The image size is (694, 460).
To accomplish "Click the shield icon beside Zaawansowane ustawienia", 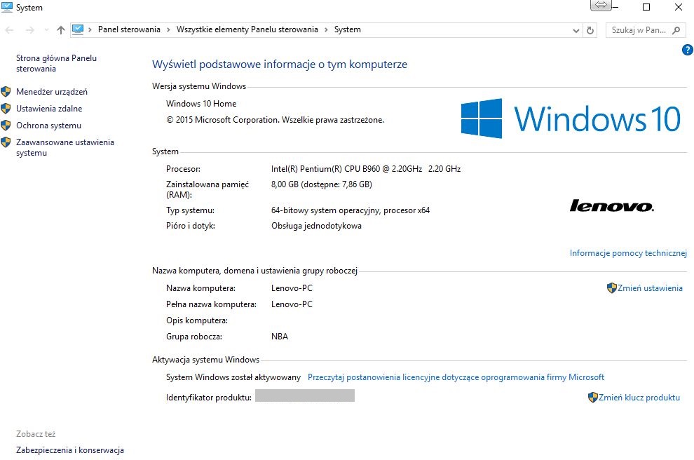I will (x=6, y=142).
